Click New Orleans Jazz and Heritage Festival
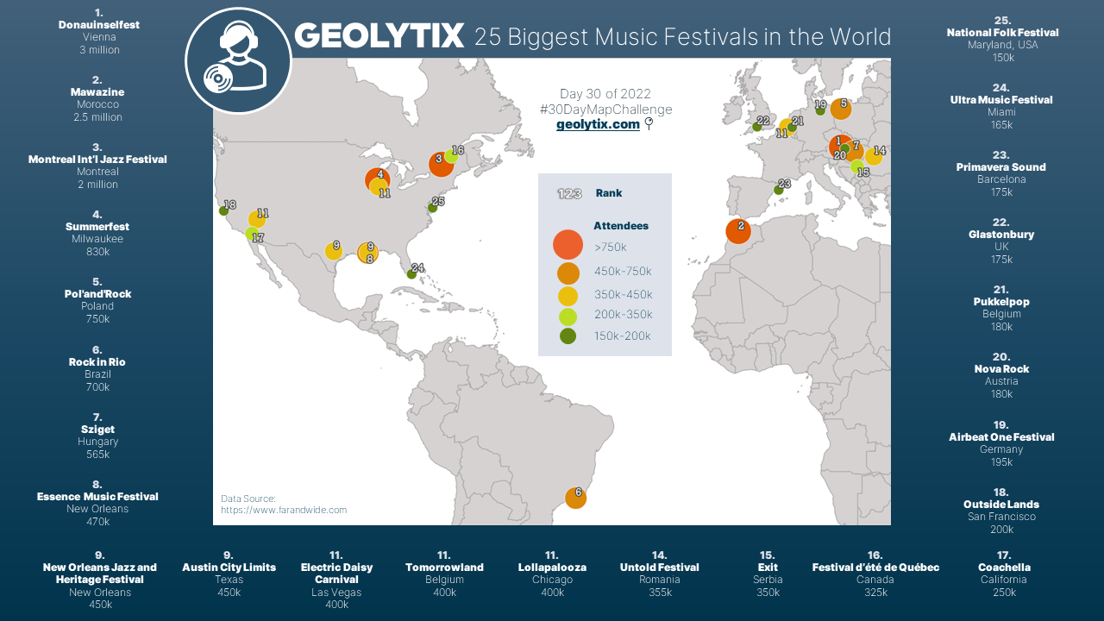Image resolution: width=1104 pixels, height=621 pixels. 100,580
